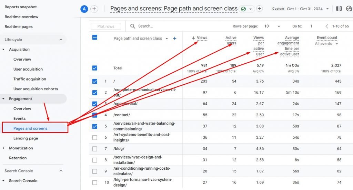This screenshot has height=190, width=353.
Task: Click the /commercial/ page path cell
Action: (125, 104)
